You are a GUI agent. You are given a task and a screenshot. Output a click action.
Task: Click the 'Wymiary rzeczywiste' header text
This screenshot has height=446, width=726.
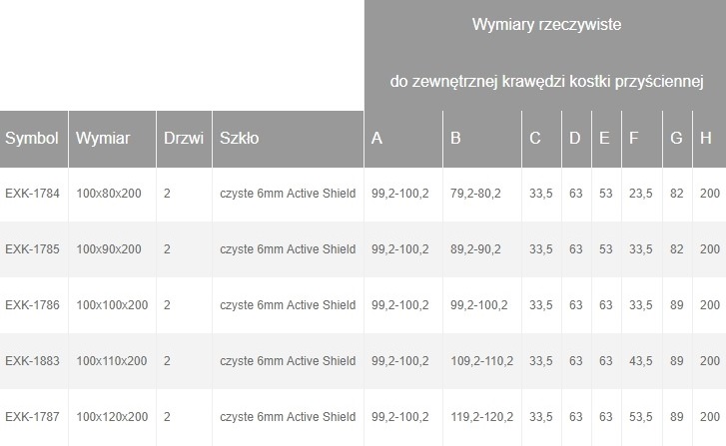pos(546,25)
